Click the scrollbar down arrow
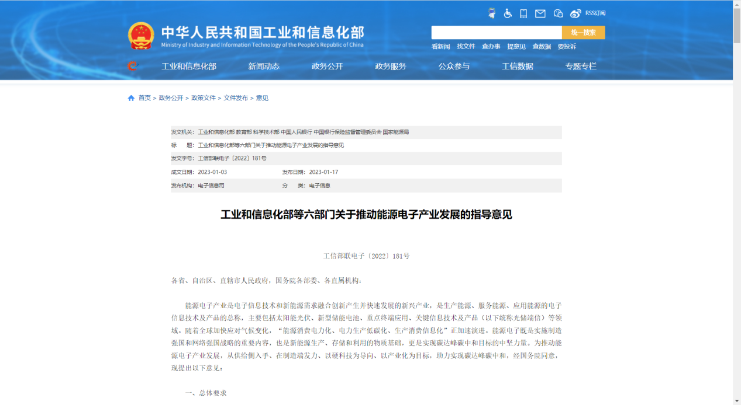This screenshot has height=405, width=741. click(736, 401)
